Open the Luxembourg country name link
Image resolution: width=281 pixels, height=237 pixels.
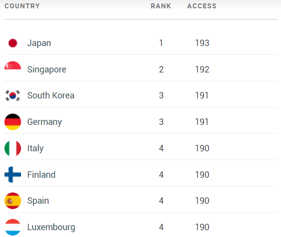pos(51,227)
